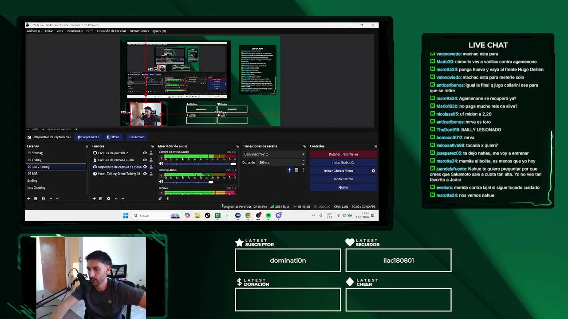Toggle lock on Captura de entrada audio source

coord(151,160)
